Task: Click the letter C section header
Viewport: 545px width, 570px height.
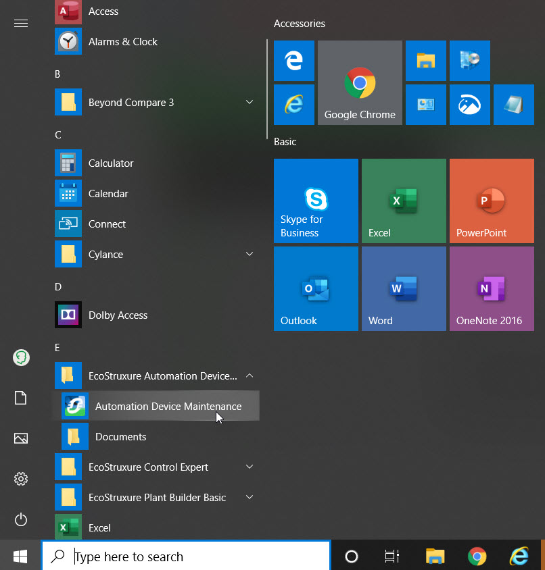Action: tap(58, 135)
